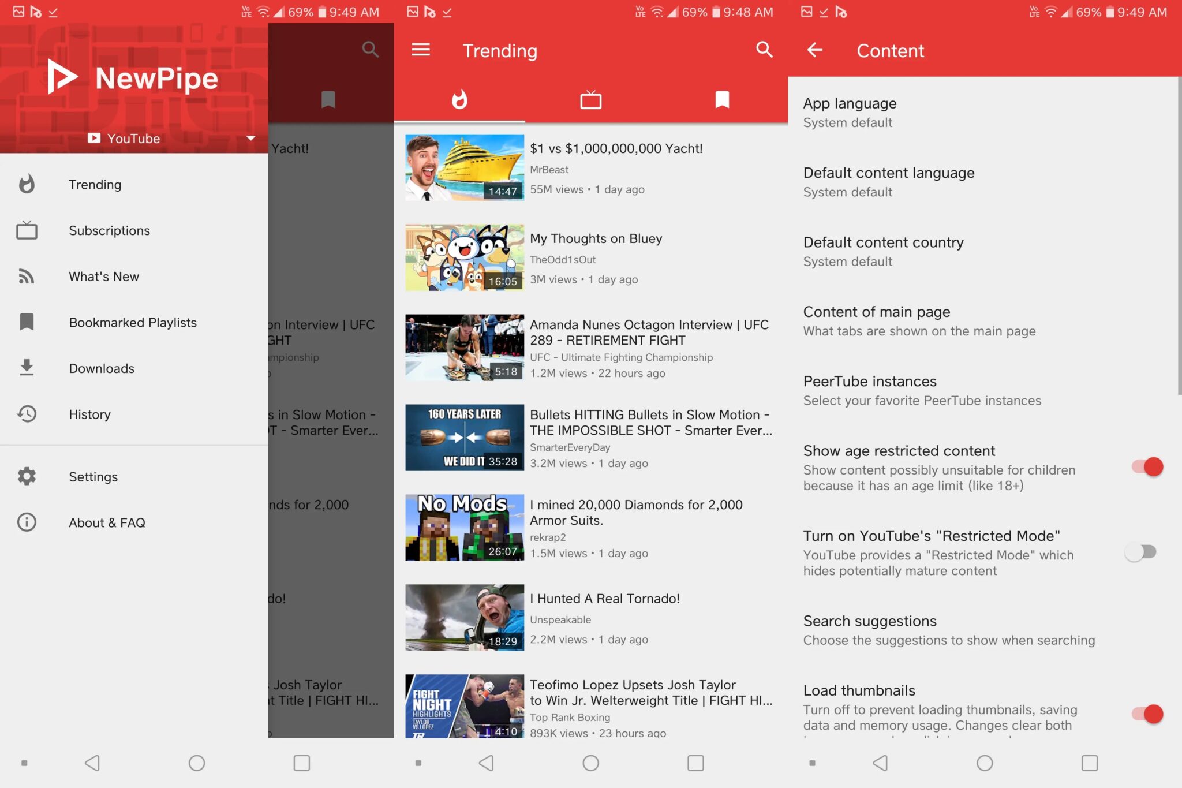
Task: Disable Show age restricted content
Action: click(x=1145, y=467)
